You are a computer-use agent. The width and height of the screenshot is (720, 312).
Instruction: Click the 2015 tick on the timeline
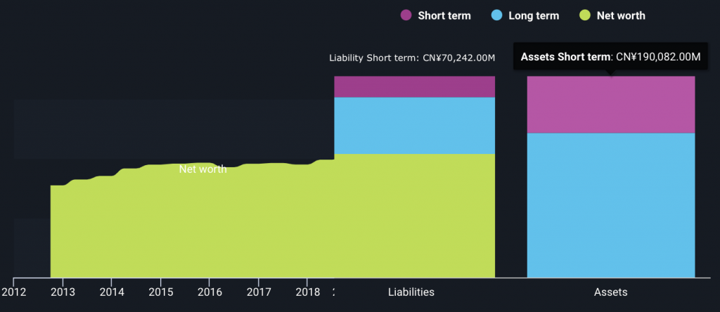tap(161, 292)
